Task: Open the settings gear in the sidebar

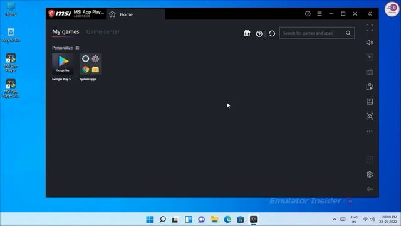Action: click(x=370, y=175)
